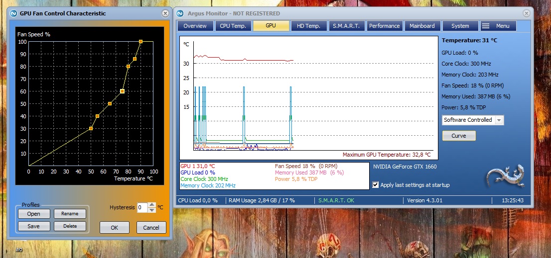Click Fan Speed 18 % legend entry

305,166
